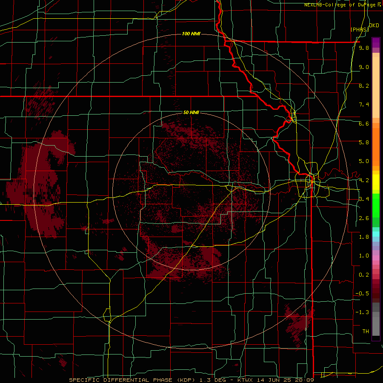Click the TH label on the color scale
Viewport: 383px width, 383px height.
click(x=366, y=332)
